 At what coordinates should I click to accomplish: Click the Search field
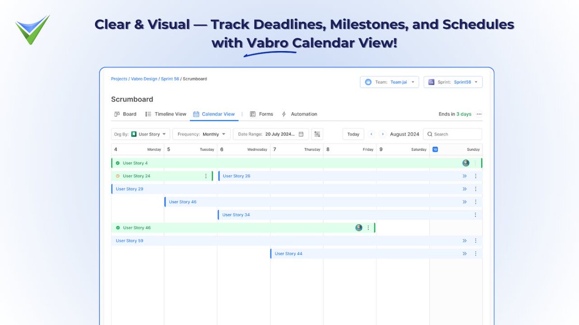tap(453, 134)
